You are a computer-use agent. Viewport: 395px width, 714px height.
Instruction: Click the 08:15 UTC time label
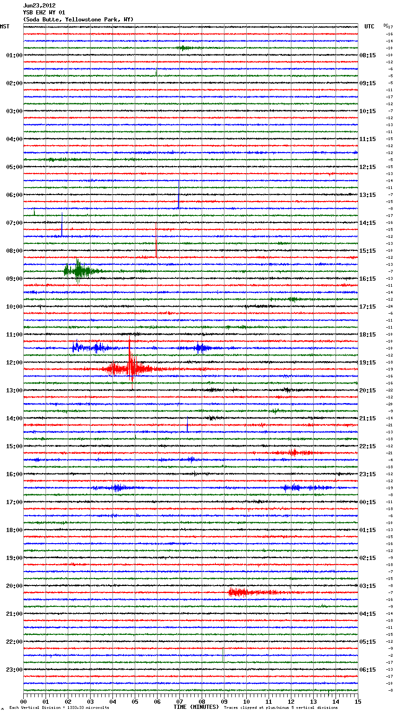point(368,55)
